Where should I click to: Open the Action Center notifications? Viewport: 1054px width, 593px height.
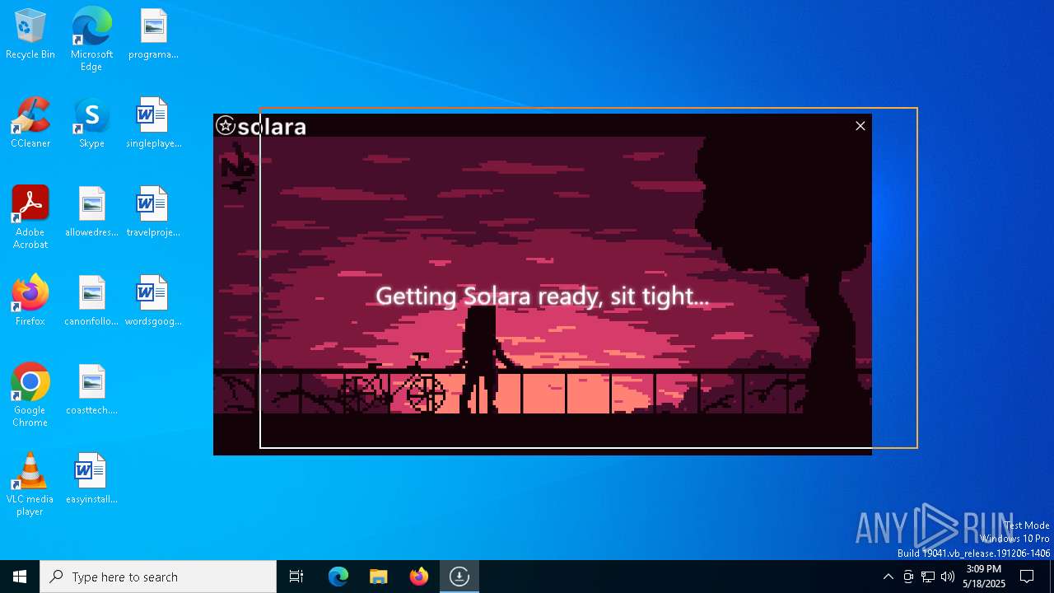1027,577
